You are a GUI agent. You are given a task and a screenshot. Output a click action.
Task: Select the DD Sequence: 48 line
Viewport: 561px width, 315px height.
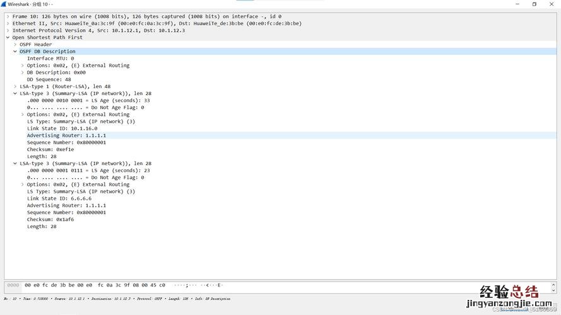tap(49, 79)
